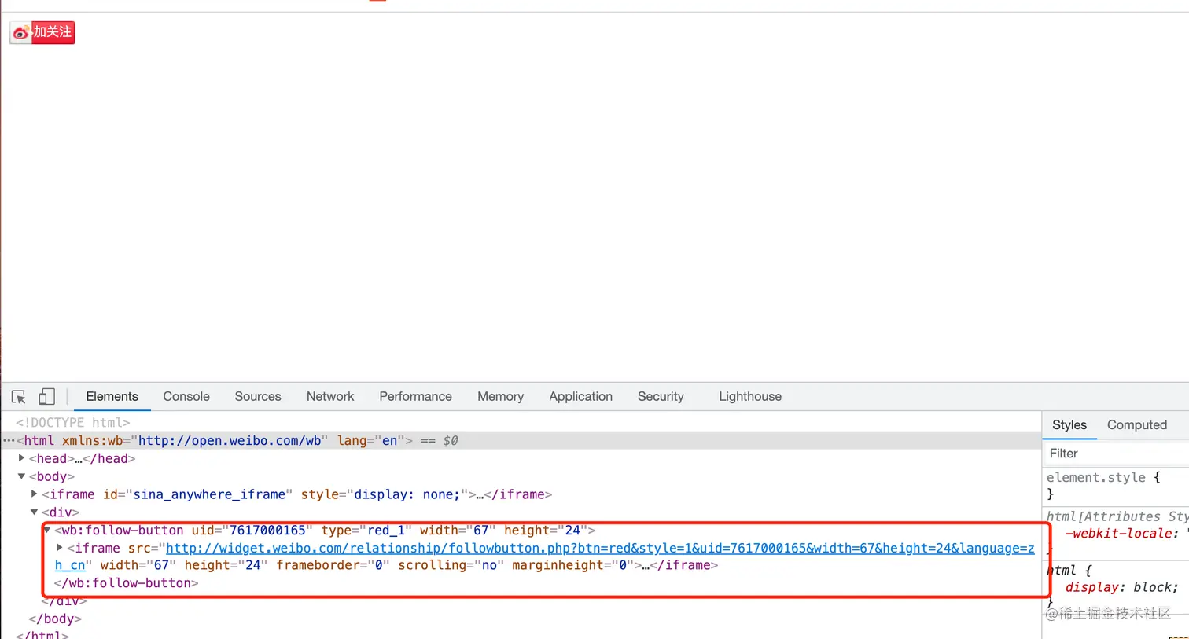Open the Sources tab

(258, 397)
